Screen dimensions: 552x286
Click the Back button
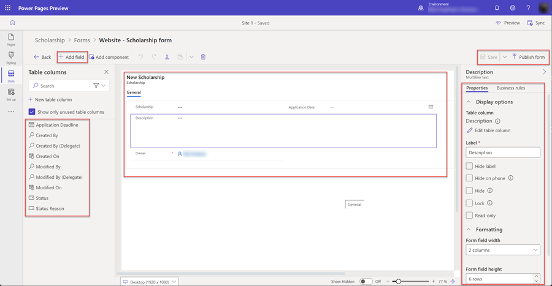point(42,57)
